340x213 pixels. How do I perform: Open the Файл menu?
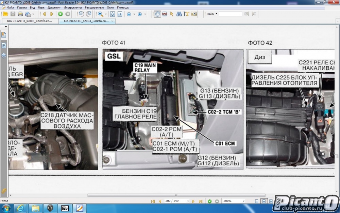pos(11,7)
